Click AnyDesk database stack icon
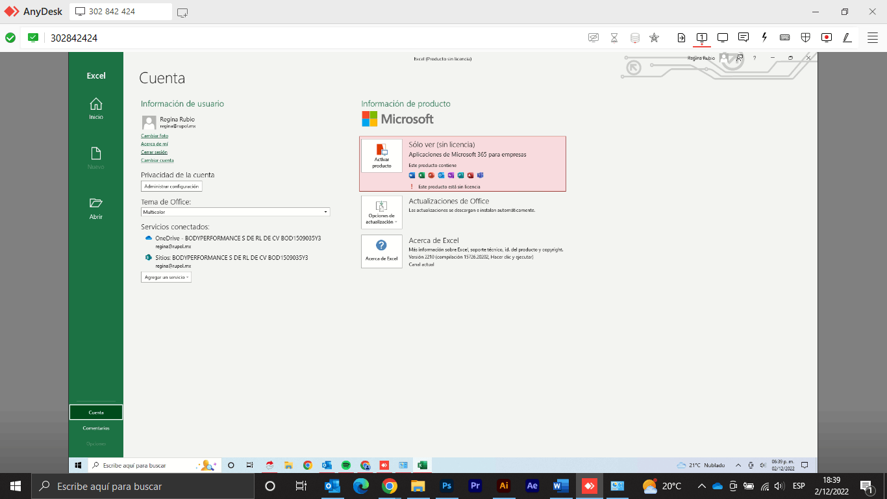The image size is (887, 499). (635, 38)
